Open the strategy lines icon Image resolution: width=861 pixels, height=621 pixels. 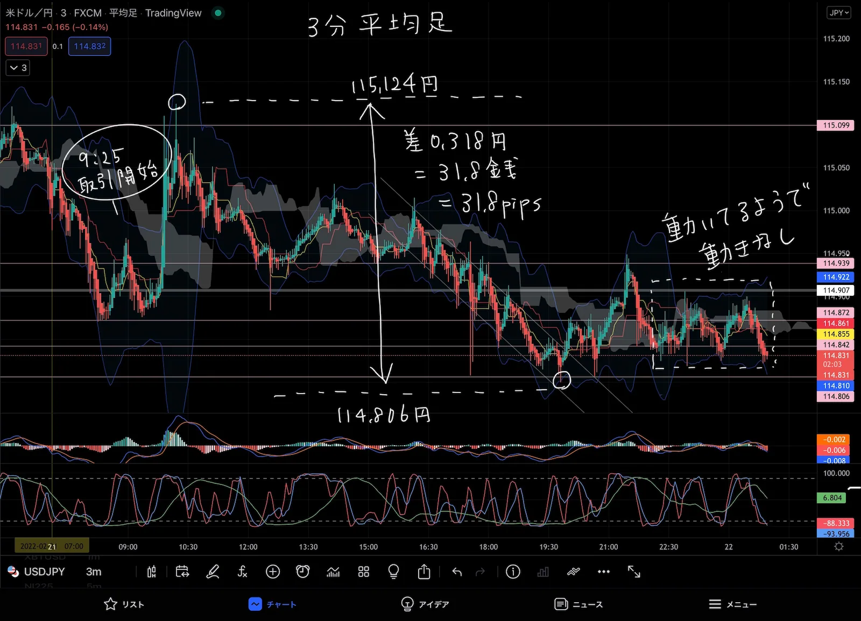pyautogui.click(x=574, y=572)
